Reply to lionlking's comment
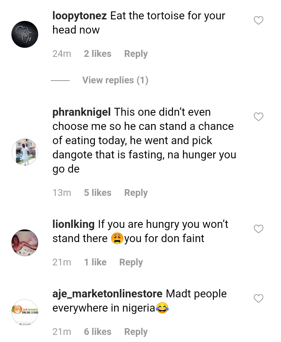Viewport: 281px width, 342px height. [x=131, y=262]
